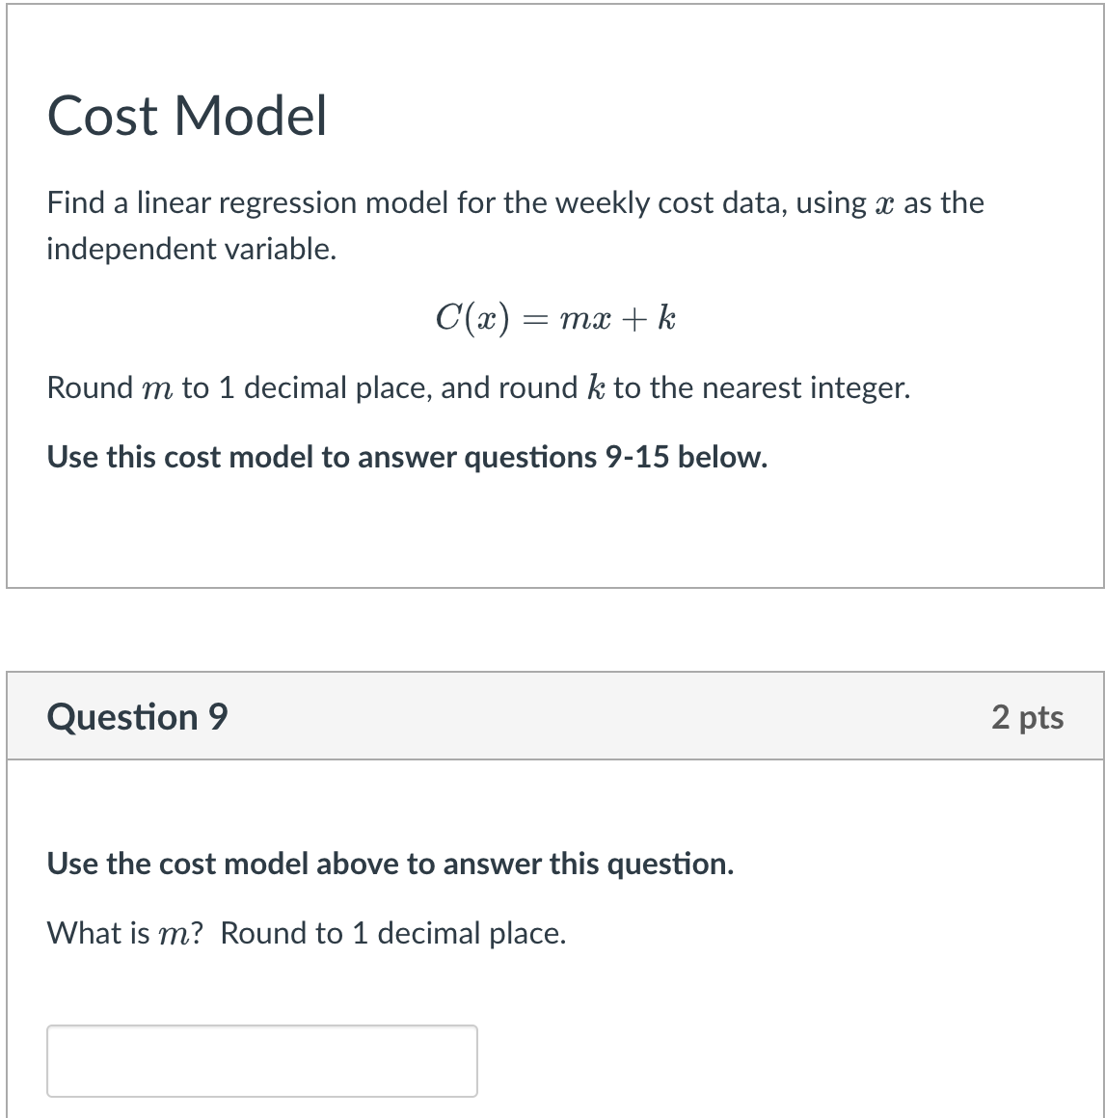Click the variable k in the formula
This screenshot has height=1118, width=1105.
(667, 316)
